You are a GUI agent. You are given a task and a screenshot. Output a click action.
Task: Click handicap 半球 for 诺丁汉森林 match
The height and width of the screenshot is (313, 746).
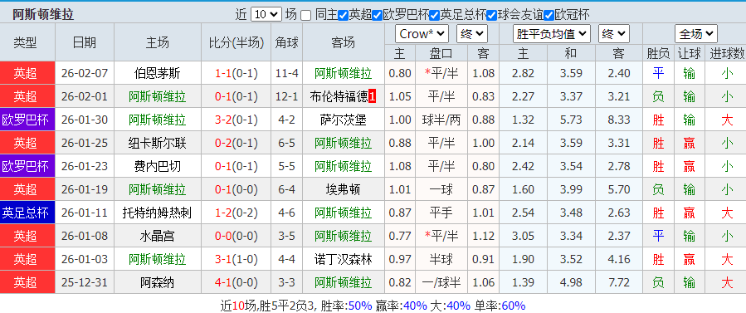(441, 259)
